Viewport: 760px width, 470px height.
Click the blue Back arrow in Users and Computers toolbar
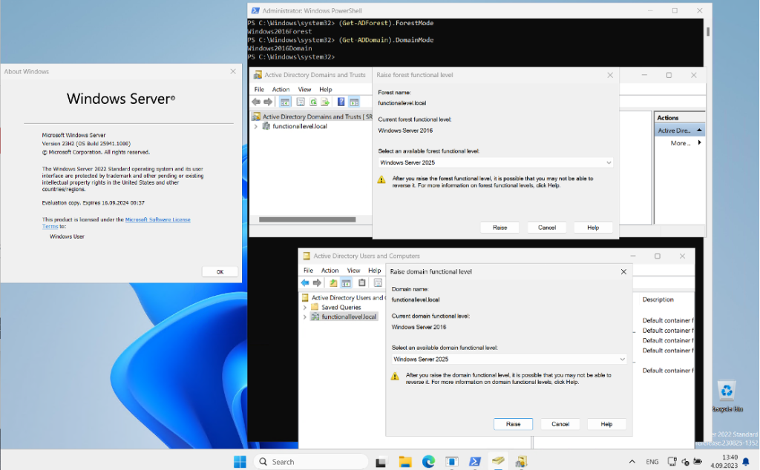click(x=305, y=282)
